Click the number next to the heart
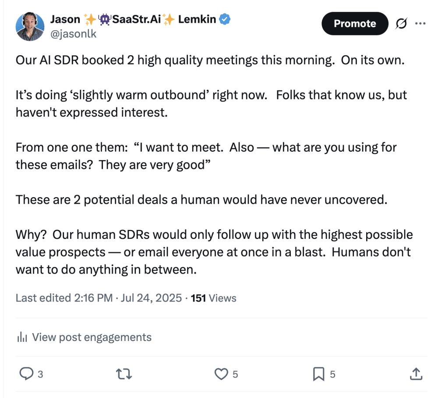 point(235,374)
